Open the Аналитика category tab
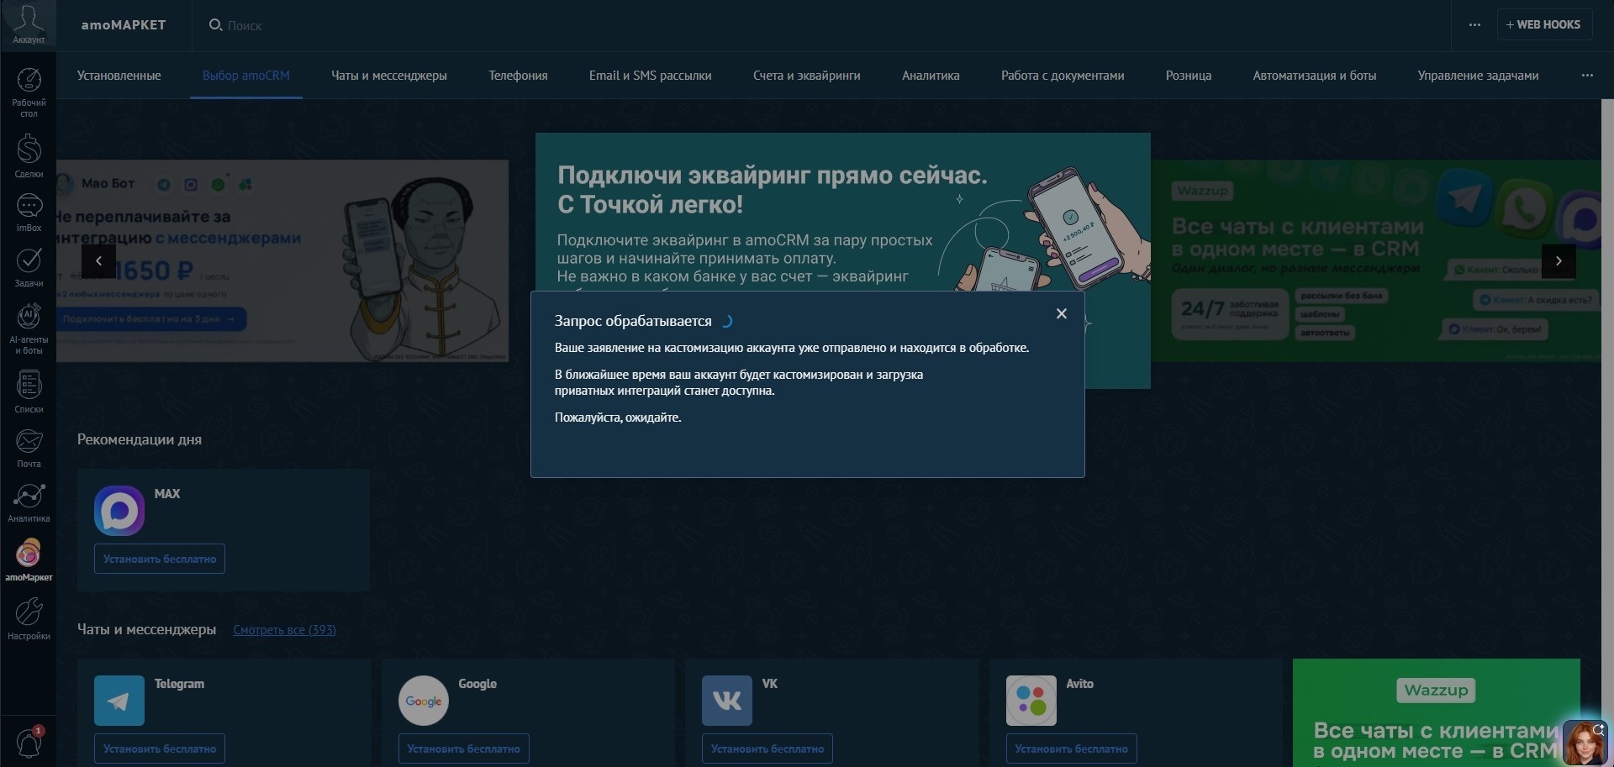 (x=931, y=76)
